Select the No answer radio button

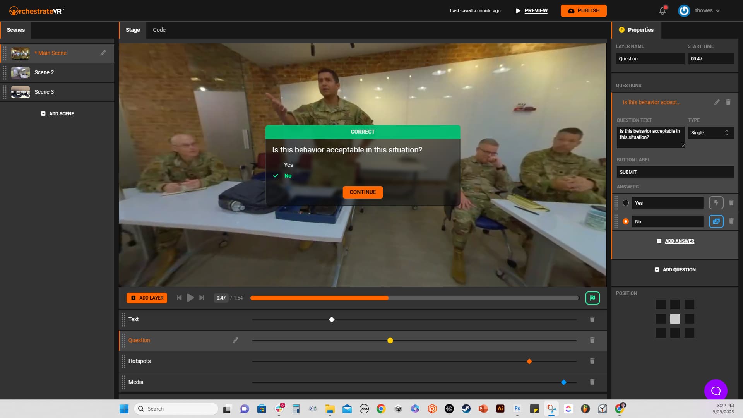coord(626,221)
